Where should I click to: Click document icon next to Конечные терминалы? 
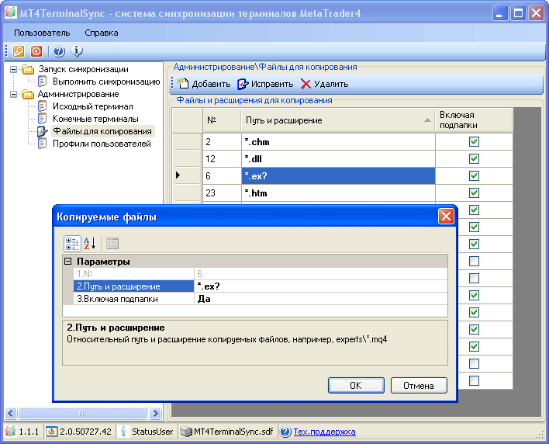click(43, 119)
